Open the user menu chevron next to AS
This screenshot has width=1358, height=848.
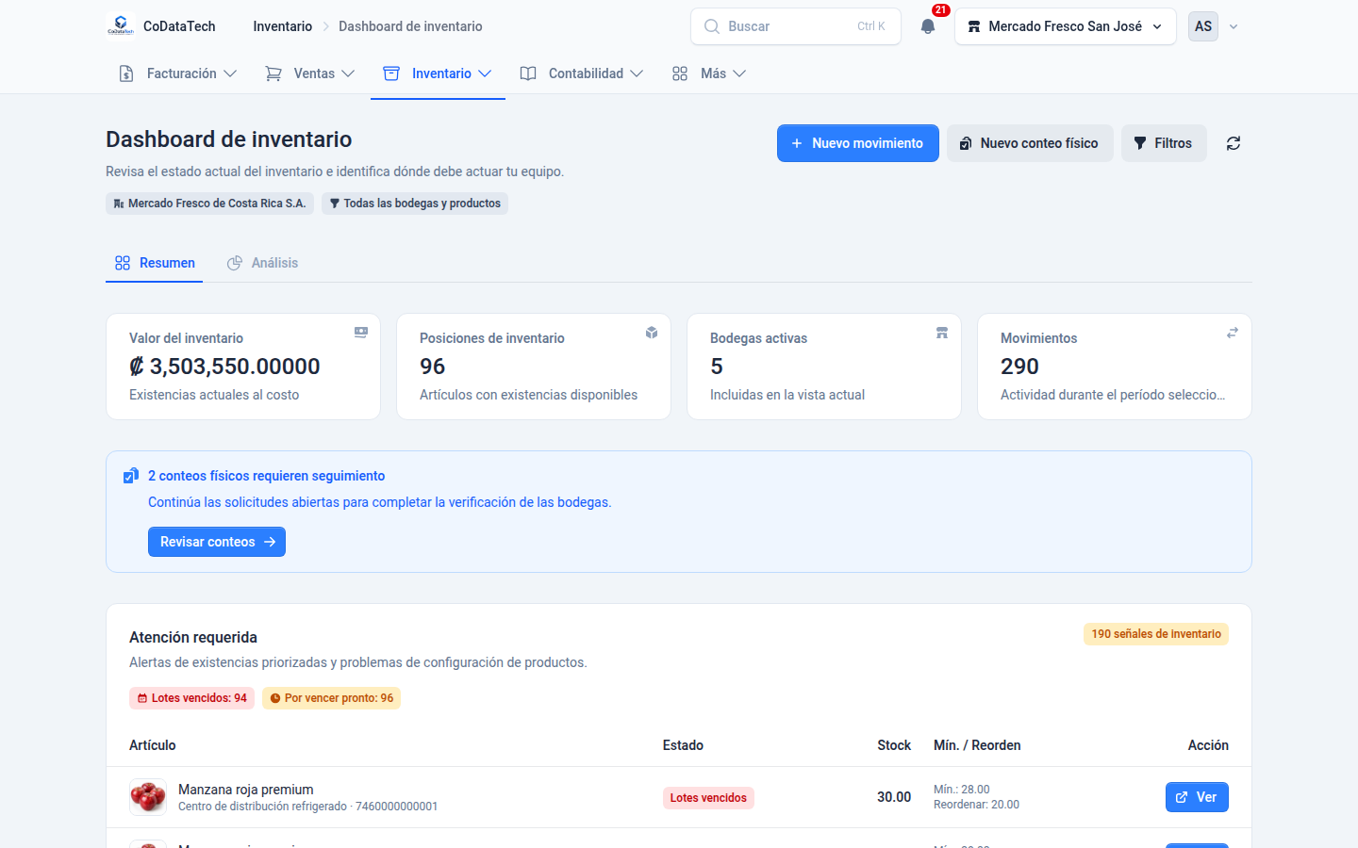click(1234, 26)
